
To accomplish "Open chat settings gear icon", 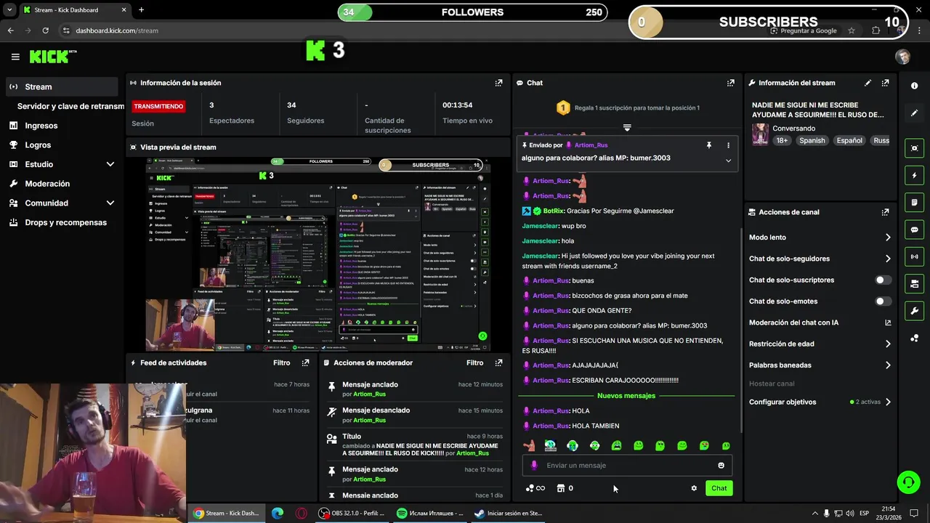I will (x=694, y=488).
